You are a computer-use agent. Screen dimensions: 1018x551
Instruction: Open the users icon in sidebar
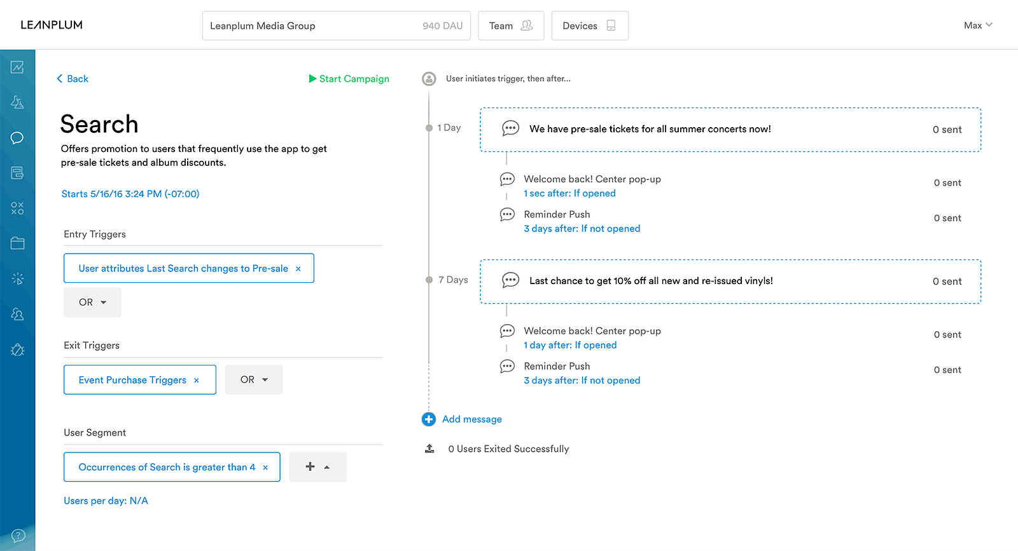click(x=17, y=314)
